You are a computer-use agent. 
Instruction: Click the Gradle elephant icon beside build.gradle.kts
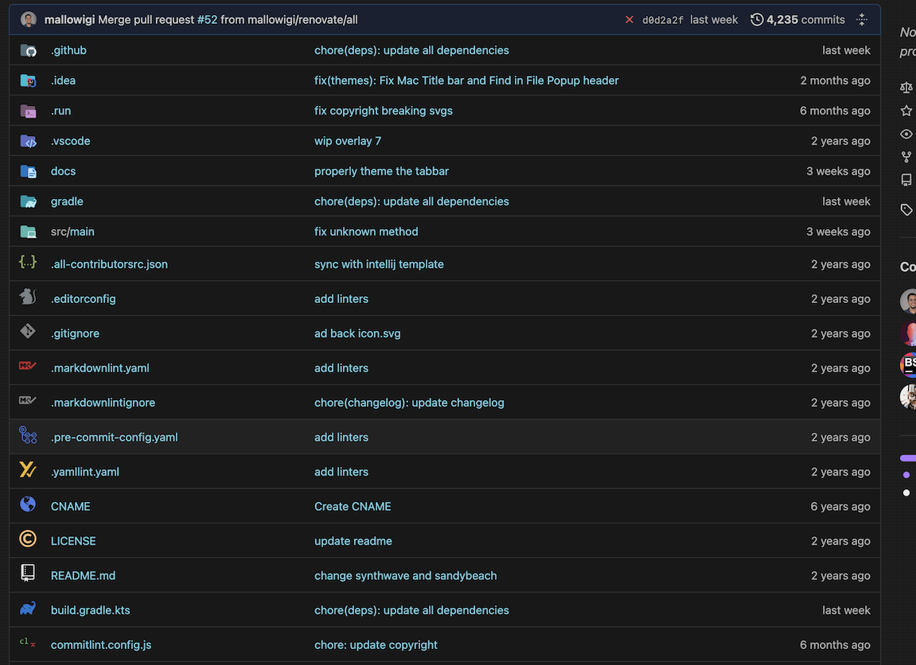coord(27,609)
